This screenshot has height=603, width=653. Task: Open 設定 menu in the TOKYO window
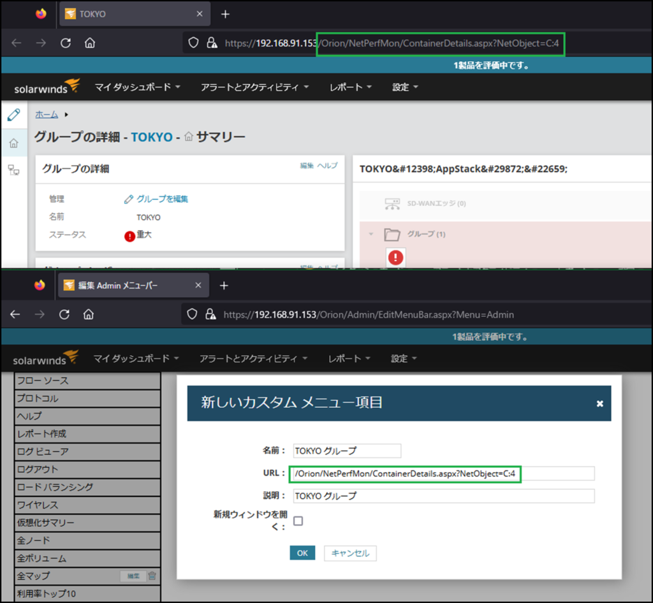tap(405, 87)
